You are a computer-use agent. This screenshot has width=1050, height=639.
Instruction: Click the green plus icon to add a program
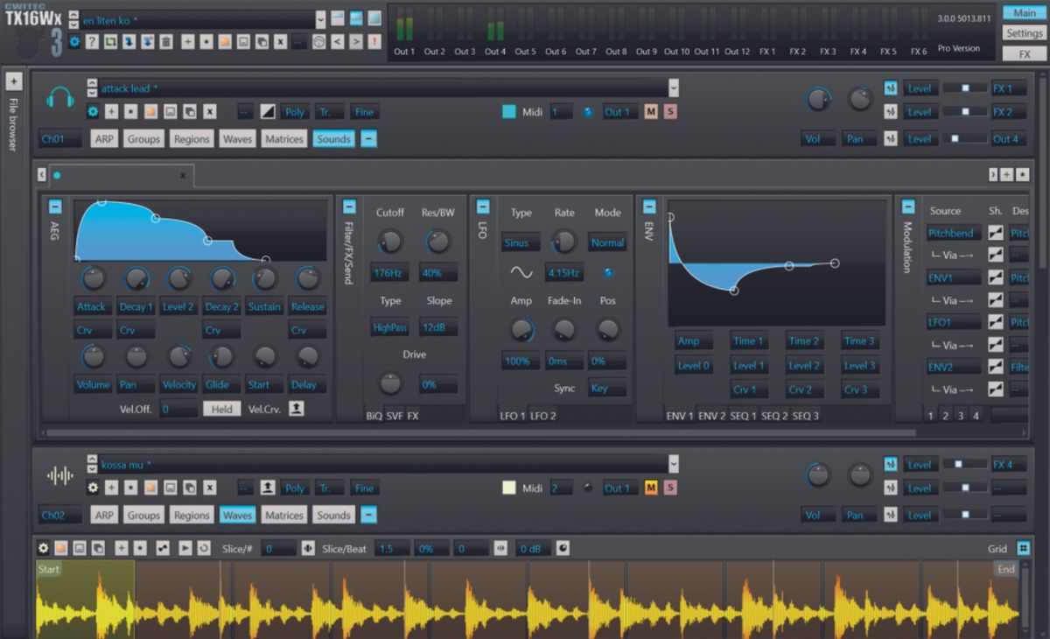click(x=187, y=41)
